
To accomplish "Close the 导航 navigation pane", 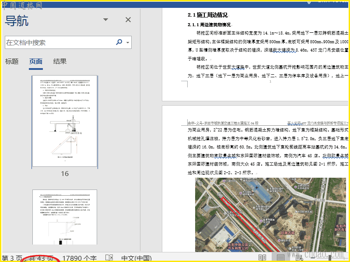I will pyautogui.click(x=128, y=20).
